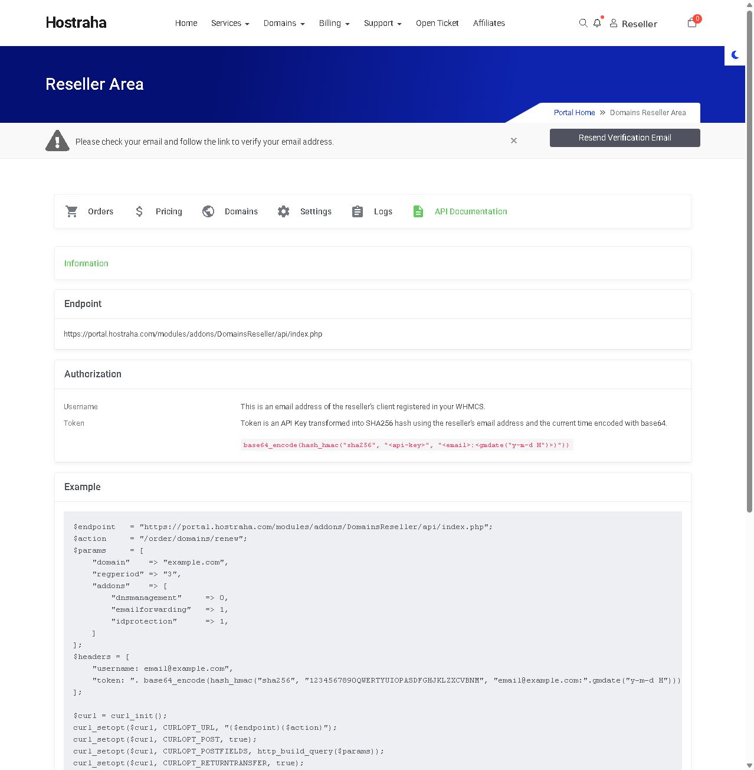Open the Affiliates page
Image resolution: width=754 pixels, height=770 pixels.
pyautogui.click(x=489, y=23)
